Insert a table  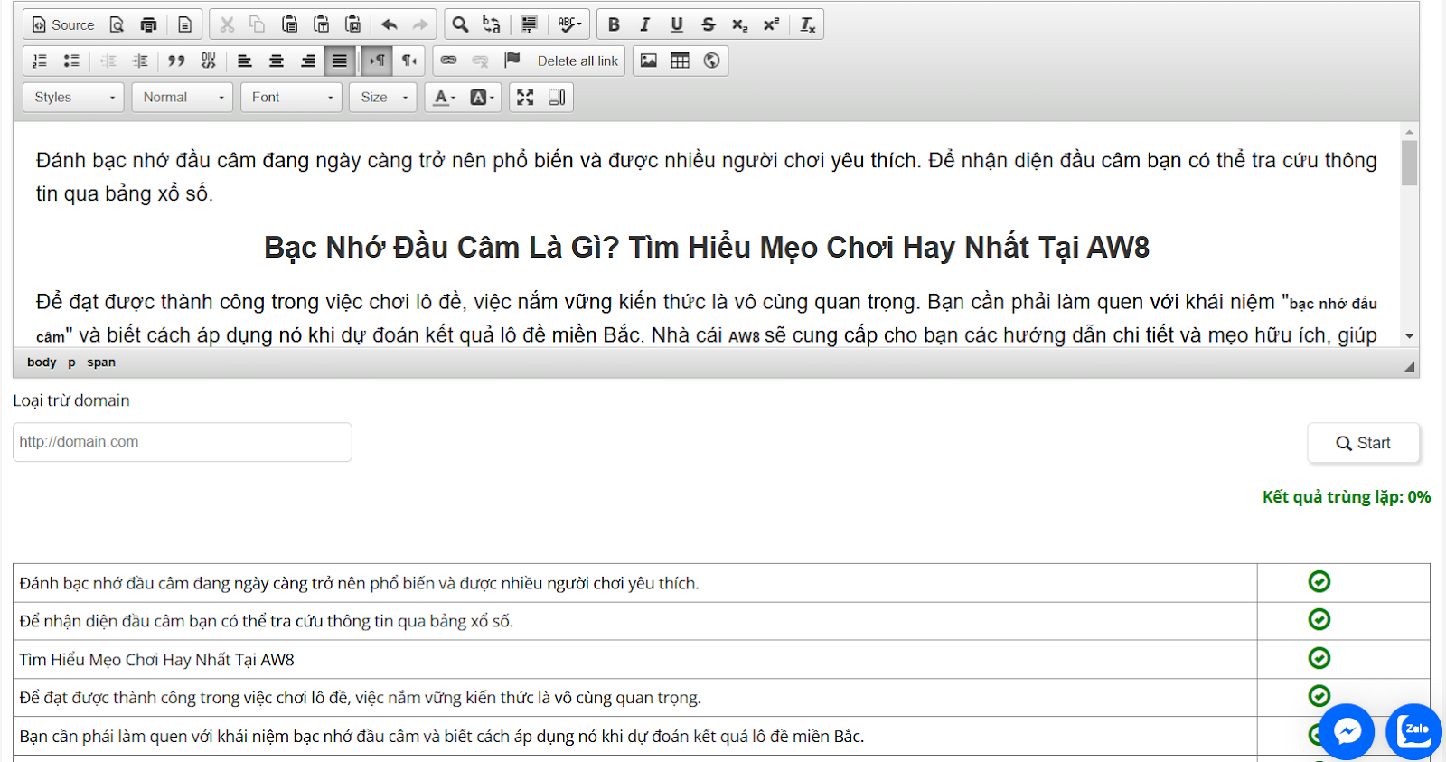pos(681,61)
